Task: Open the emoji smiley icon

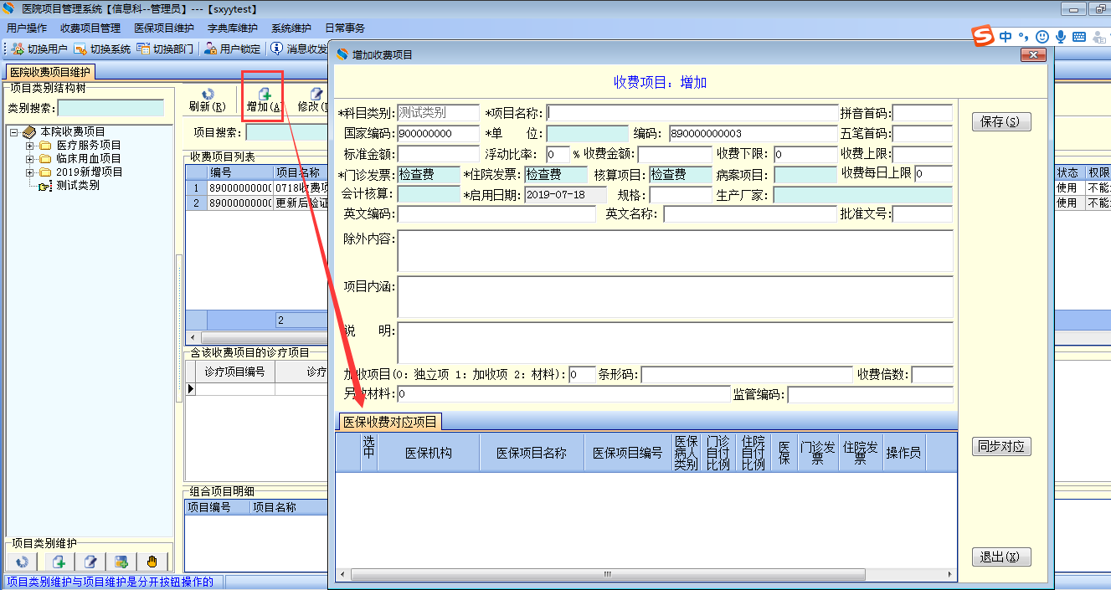Action: [x=1042, y=37]
